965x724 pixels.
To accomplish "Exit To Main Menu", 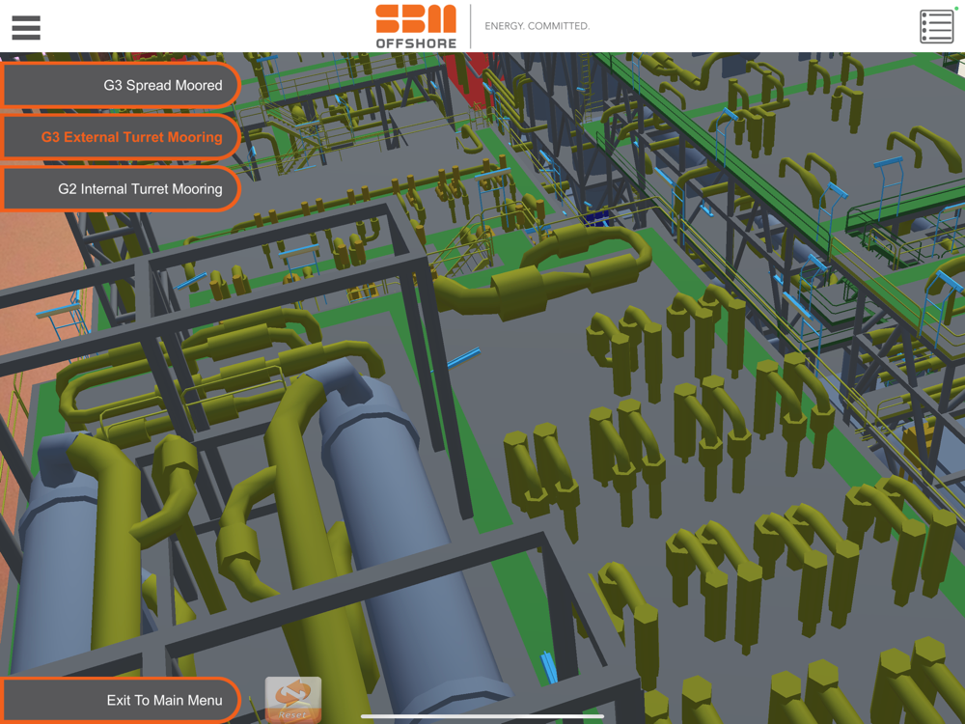I will click(x=120, y=700).
